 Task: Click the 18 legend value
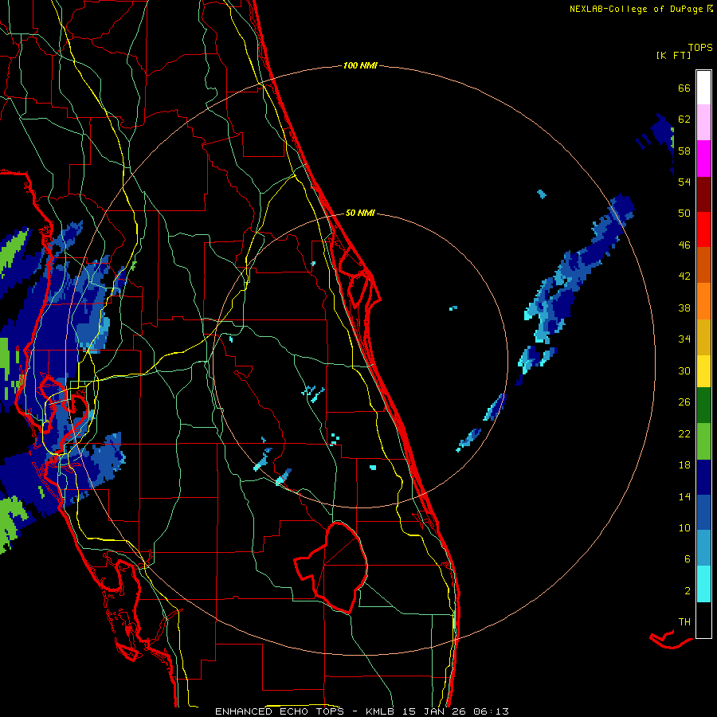684,465
